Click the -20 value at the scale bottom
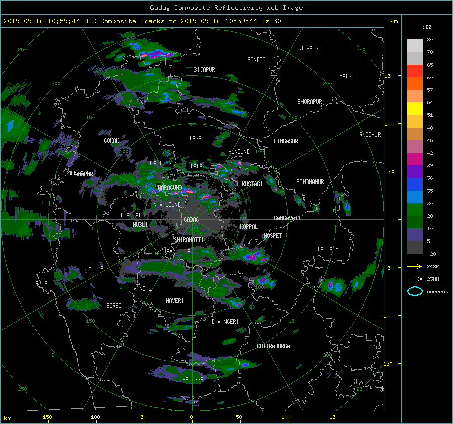The width and height of the screenshot is (453, 424). [431, 254]
